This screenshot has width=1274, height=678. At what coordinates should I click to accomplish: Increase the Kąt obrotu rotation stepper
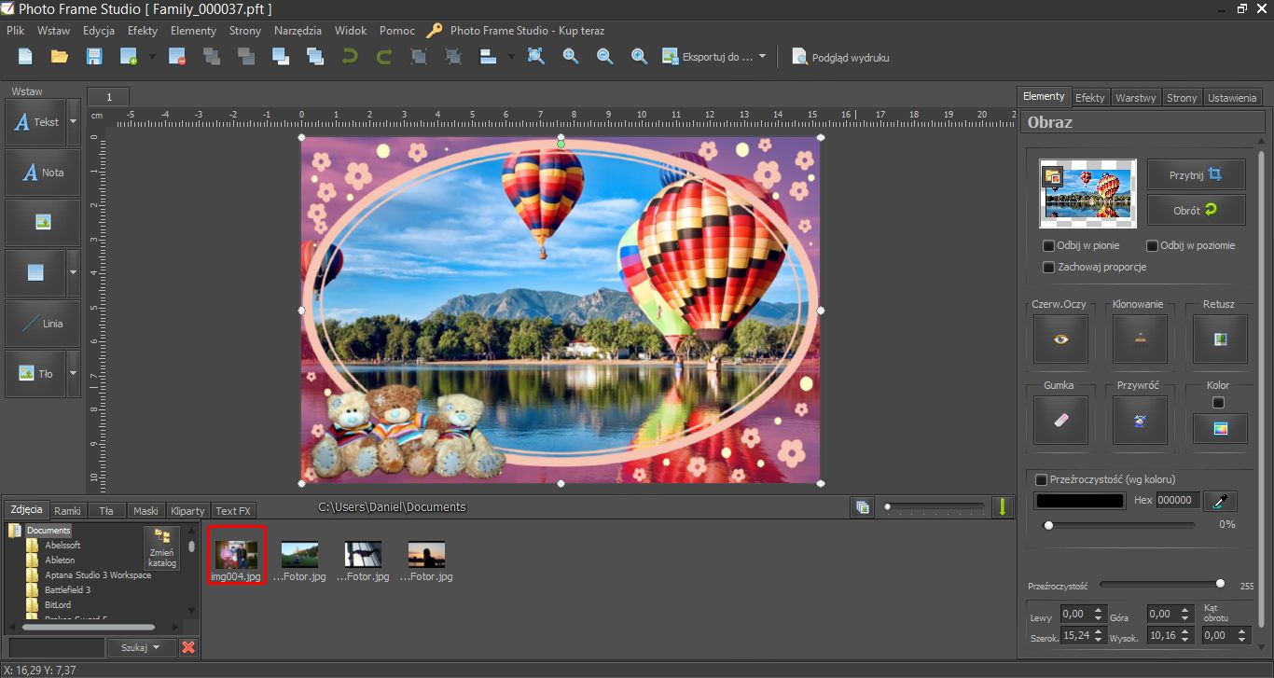coord(1241,631)
